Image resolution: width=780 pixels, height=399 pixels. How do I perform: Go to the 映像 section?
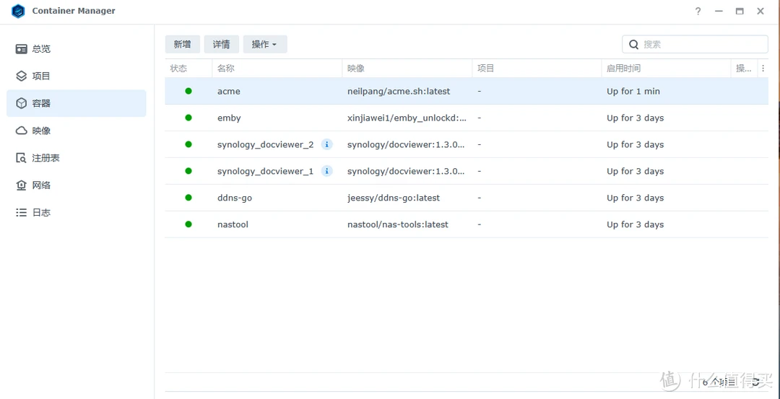point(76,131)
